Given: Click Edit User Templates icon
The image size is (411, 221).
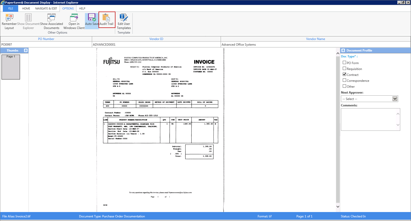Looking at the screenshot, I should click(124, 17).
